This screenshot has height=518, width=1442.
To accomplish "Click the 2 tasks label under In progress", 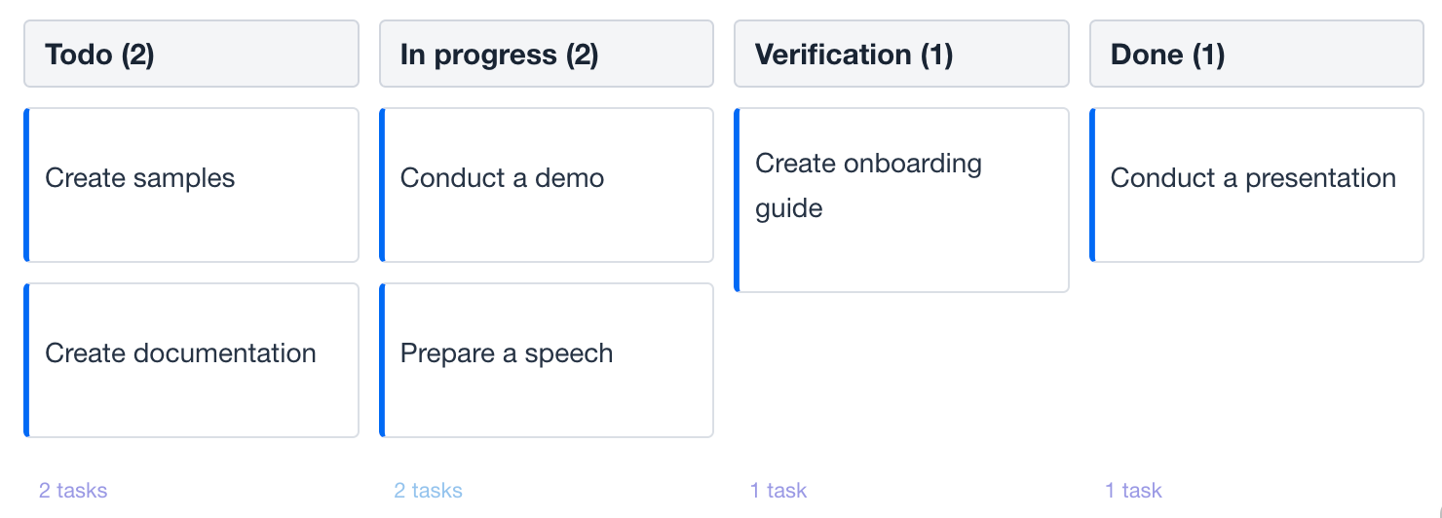I will pyautogui.click(x=428, y=491).
